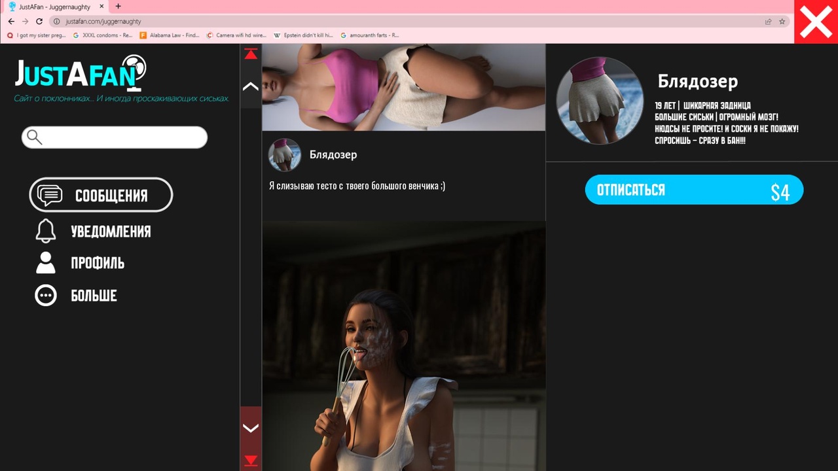Click the bookmark star icon in the address bar
The width and height of the screenshot is (838, 471).
[x=782, y=22]
